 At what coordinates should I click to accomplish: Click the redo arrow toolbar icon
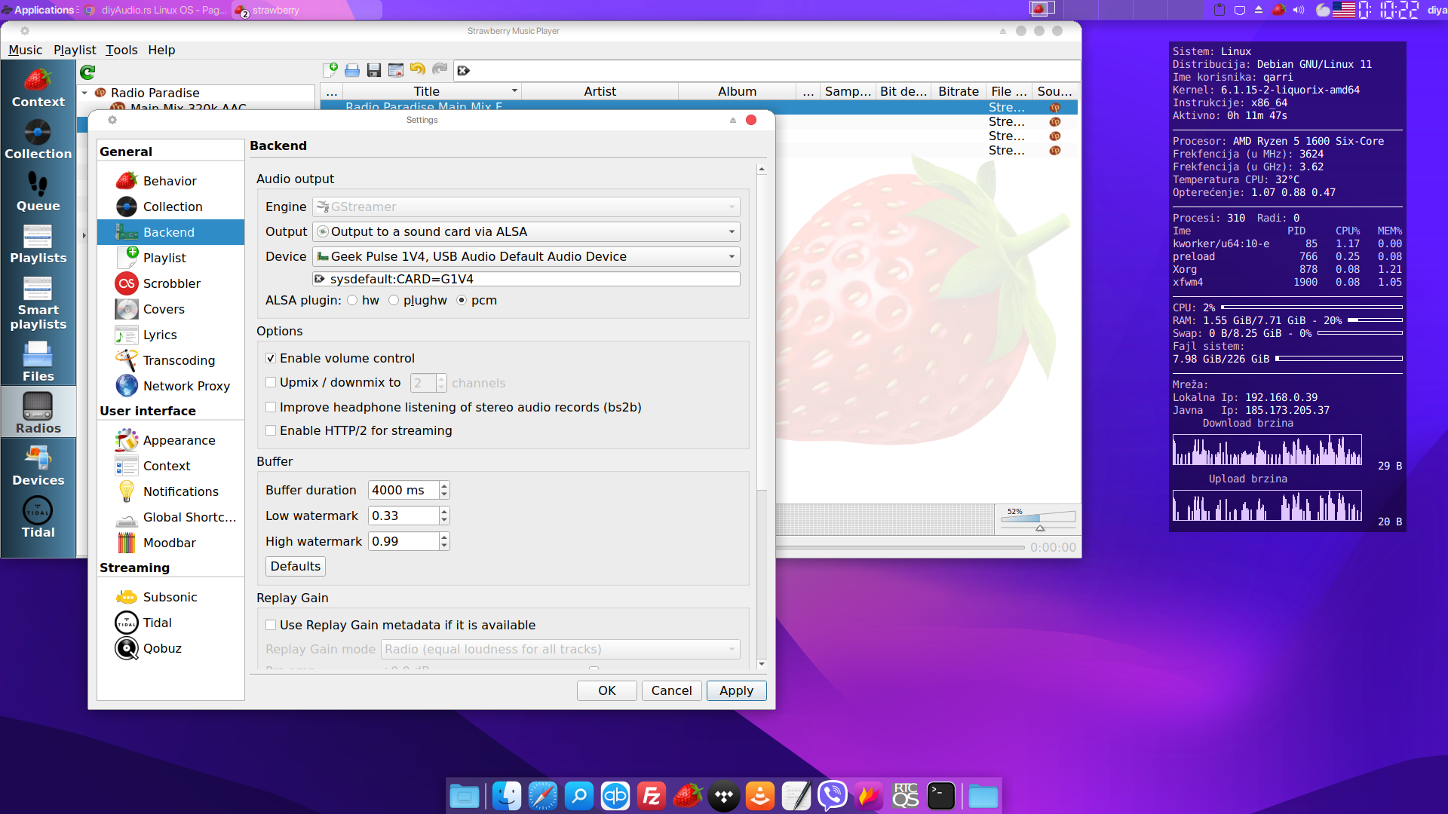click(x=440, y=70)
